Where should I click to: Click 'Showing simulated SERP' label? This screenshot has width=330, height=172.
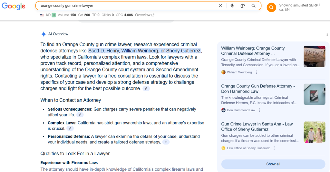[299, 5]
